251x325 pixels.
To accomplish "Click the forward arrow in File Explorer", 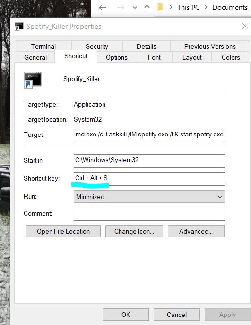I will coord(121,8).
